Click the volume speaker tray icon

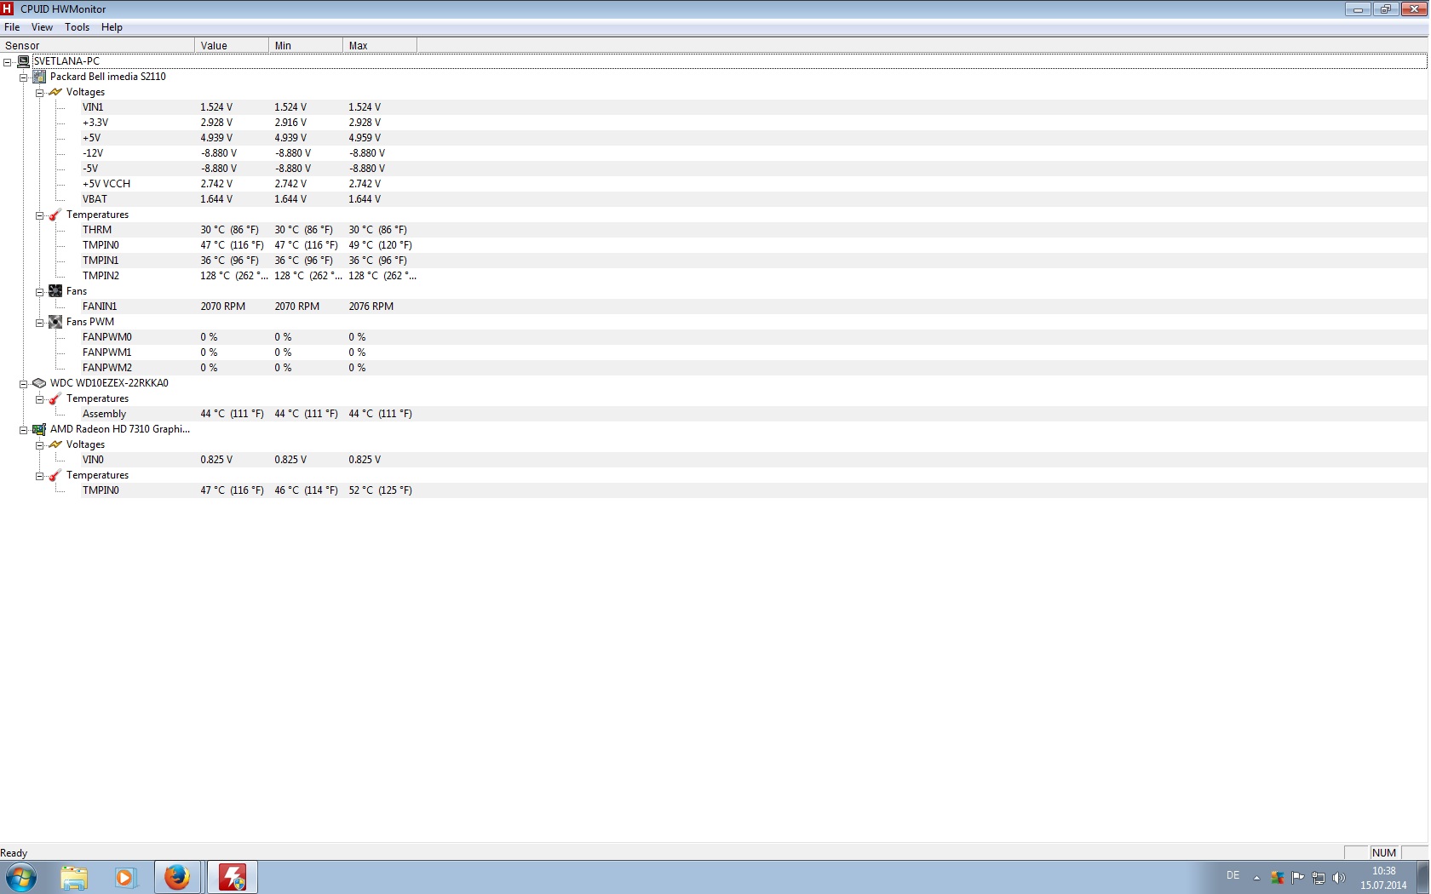pyautogui.click(x=1338, y=878)
